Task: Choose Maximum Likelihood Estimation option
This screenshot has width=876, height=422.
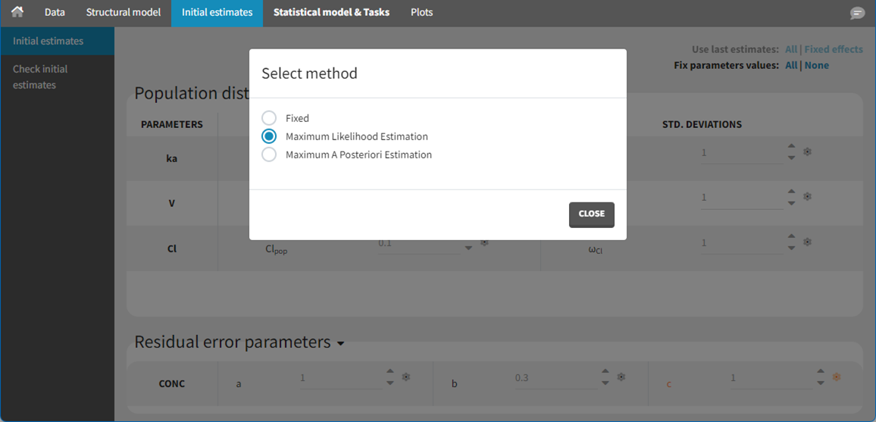Action: coord(269,136)
